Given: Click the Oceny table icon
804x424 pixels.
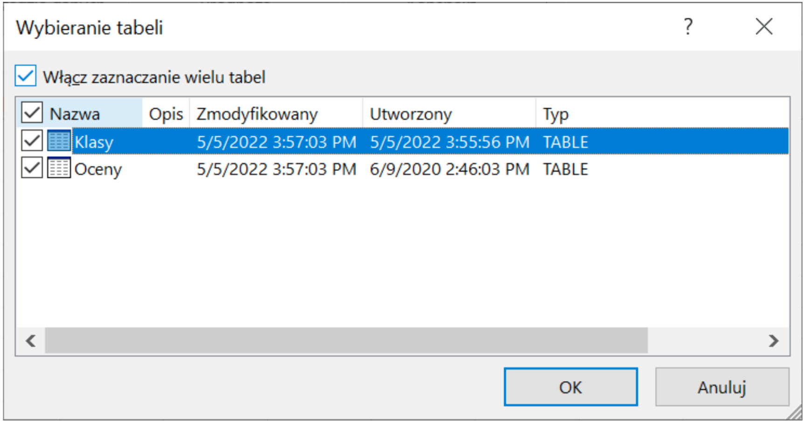Looking at the screenshot, I should pyautogui.click(x=59, y=168).
